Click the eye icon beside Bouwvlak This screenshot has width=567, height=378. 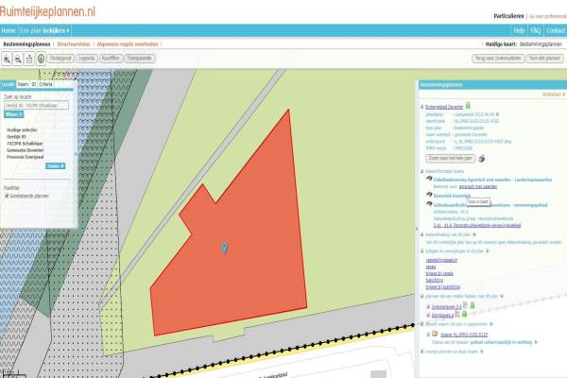click(x=428, y=194)
